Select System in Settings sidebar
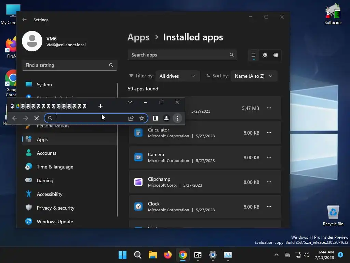The width and height of the screenshot is (350, 263). click(69, 85)
